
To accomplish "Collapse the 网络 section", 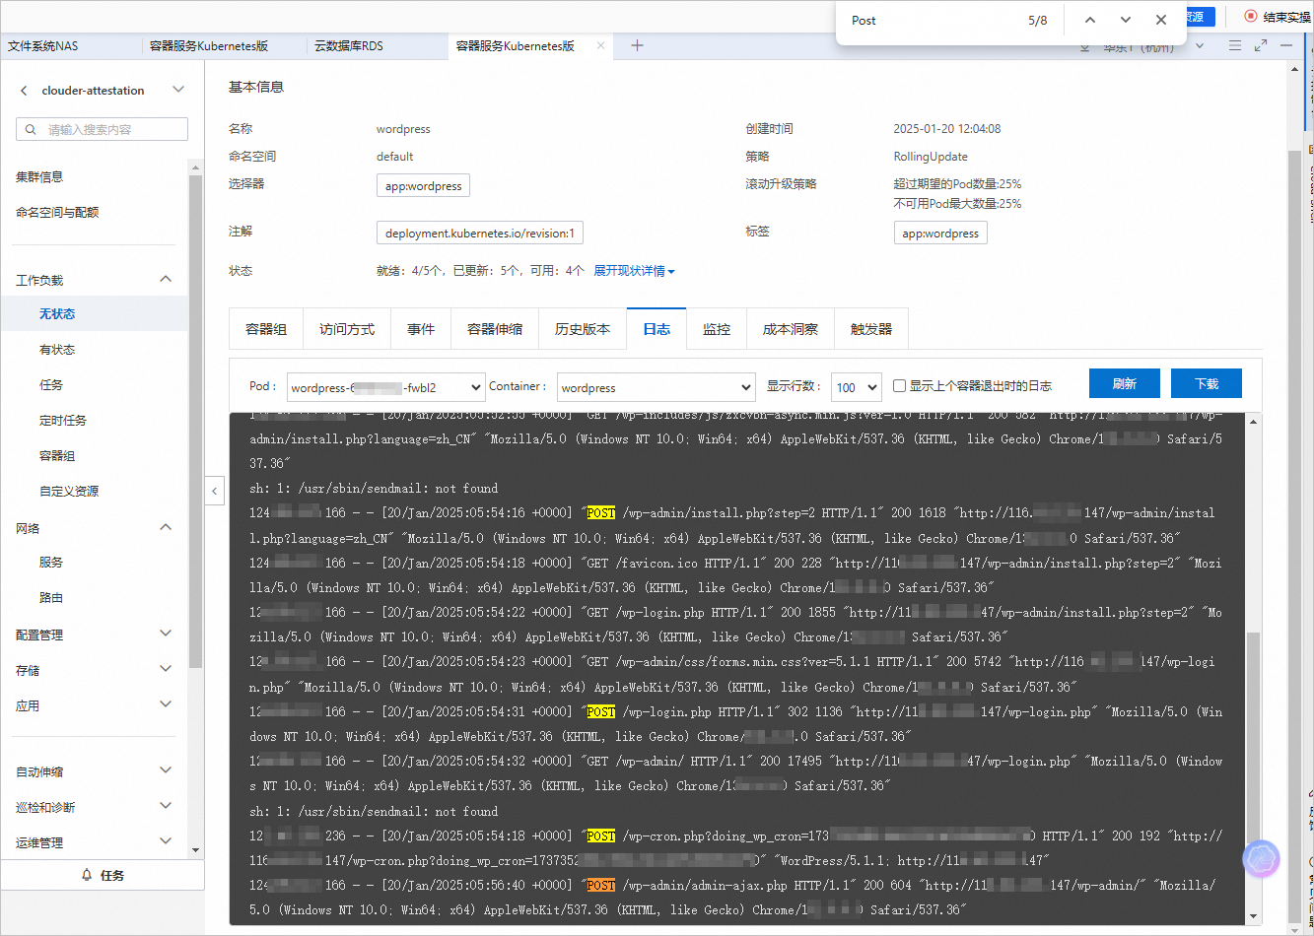I will click(x=166, y=528).
